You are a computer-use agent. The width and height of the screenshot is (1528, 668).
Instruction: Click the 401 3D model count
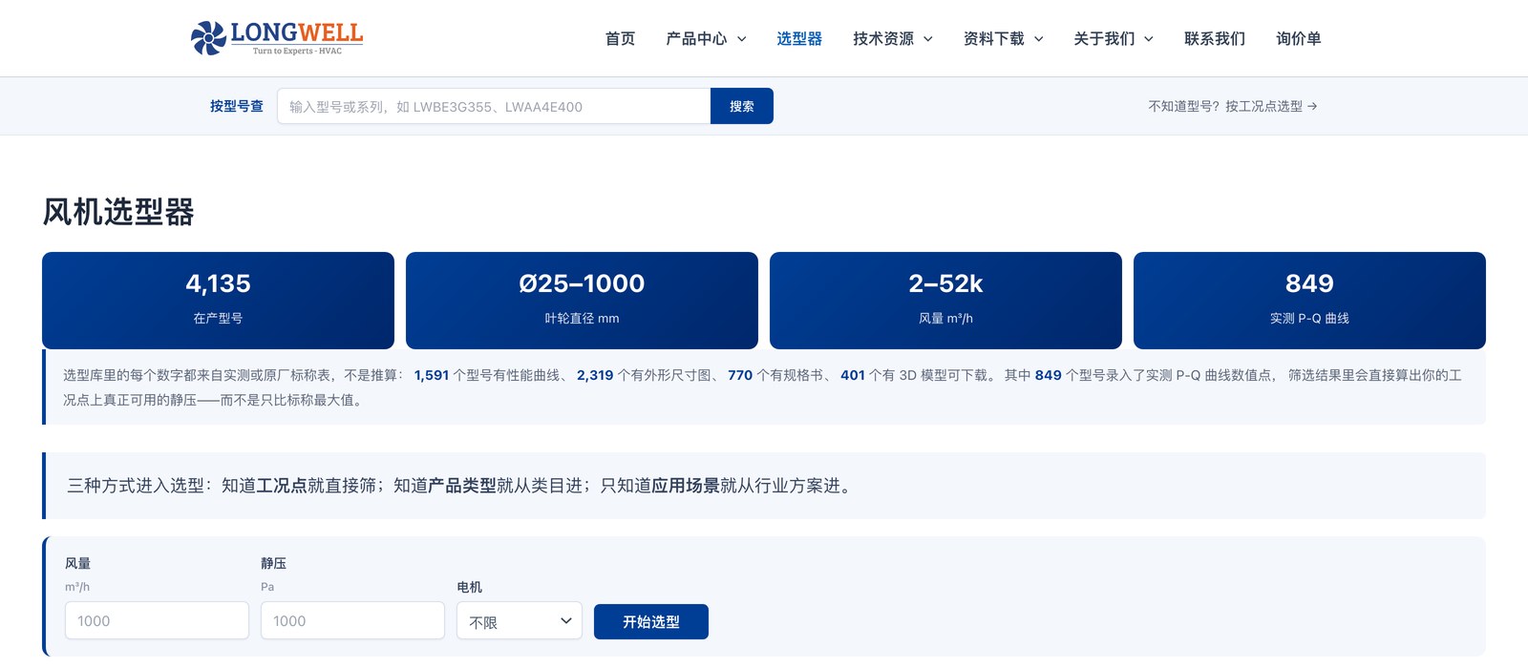(853, 375)
